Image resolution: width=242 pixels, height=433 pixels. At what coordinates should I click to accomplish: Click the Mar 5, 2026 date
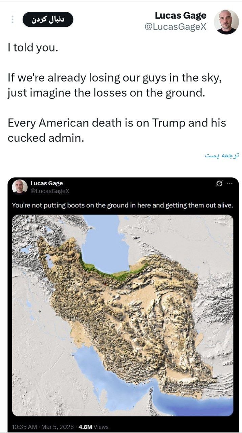tap(58, 427)
